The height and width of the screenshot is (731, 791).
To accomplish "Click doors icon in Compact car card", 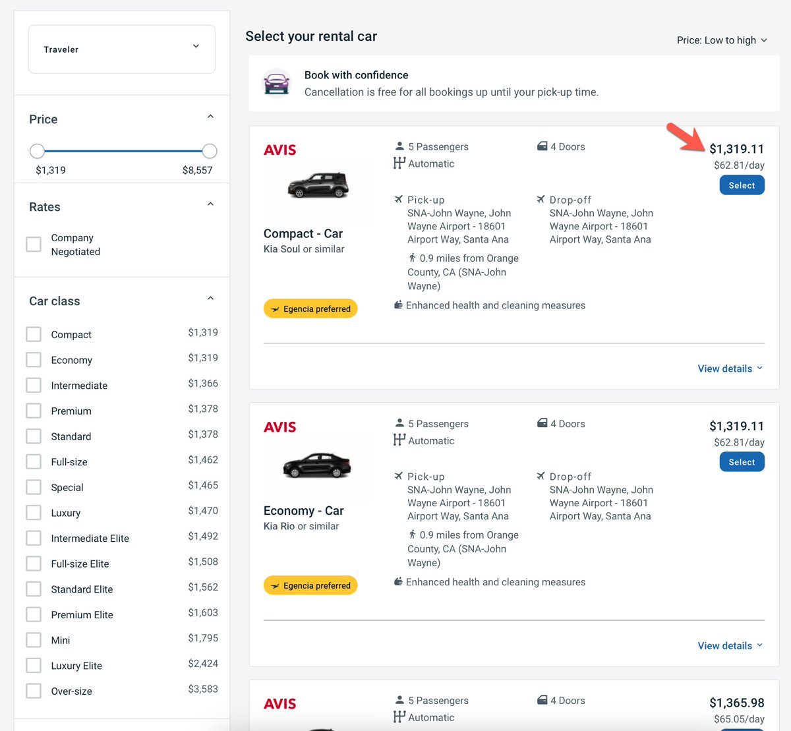I will click(542, 146).
